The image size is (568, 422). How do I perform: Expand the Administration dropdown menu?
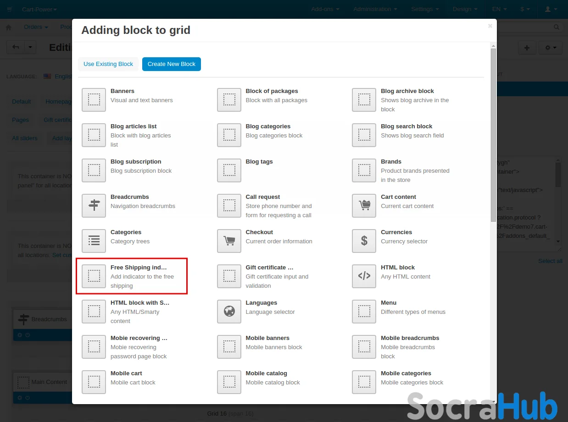coord(375,9)
